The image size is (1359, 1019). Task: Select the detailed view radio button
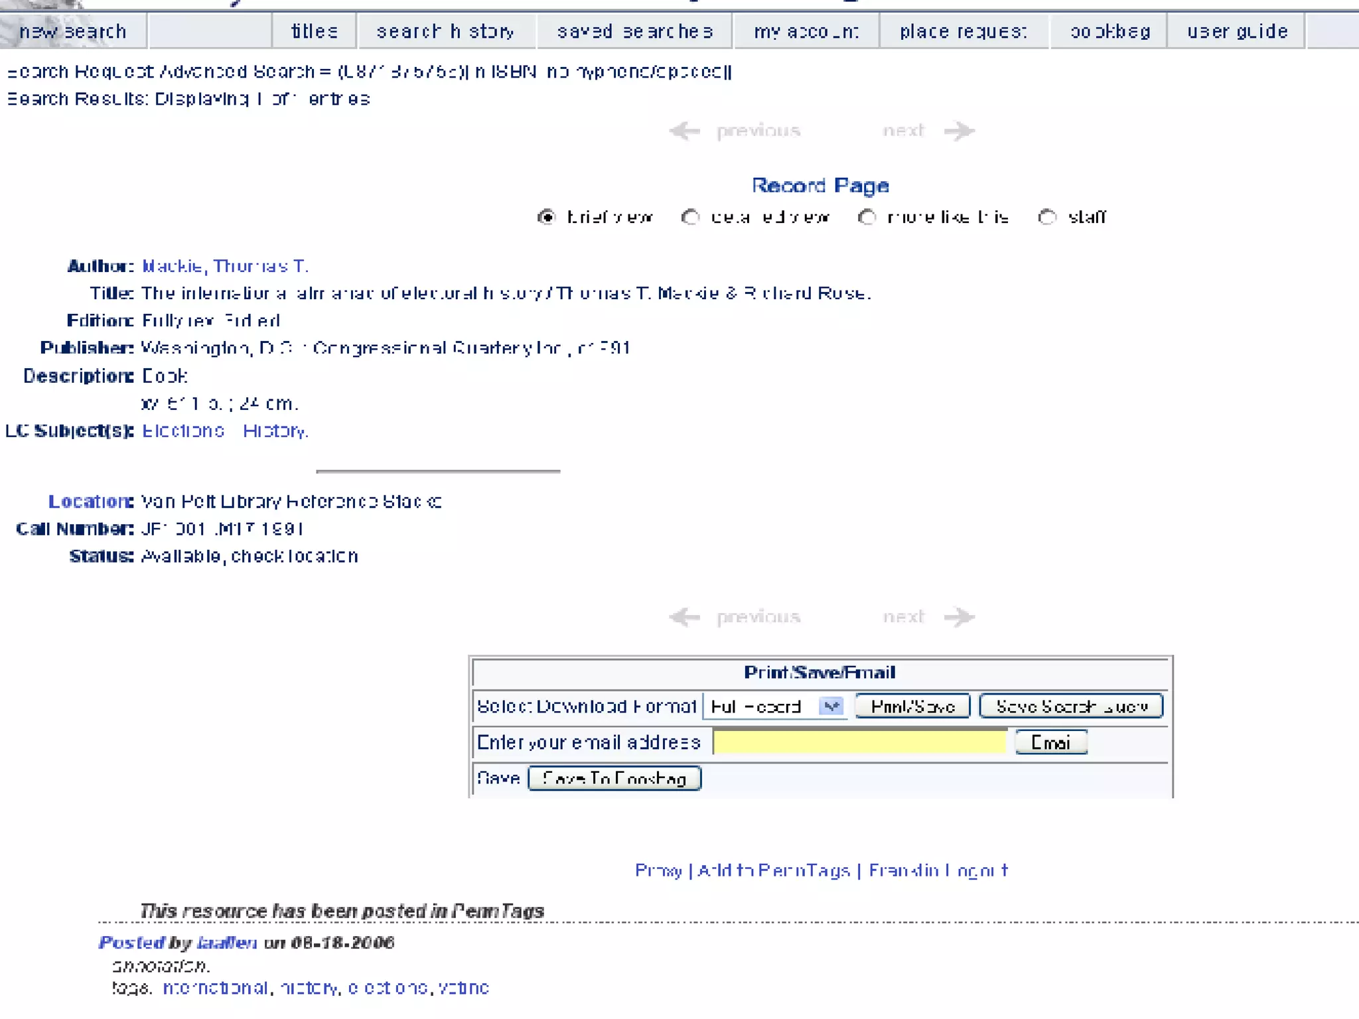point(690,217)
